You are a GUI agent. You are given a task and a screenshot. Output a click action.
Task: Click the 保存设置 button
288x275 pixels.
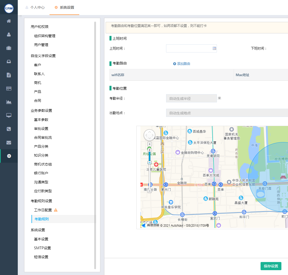click(271, 266)
